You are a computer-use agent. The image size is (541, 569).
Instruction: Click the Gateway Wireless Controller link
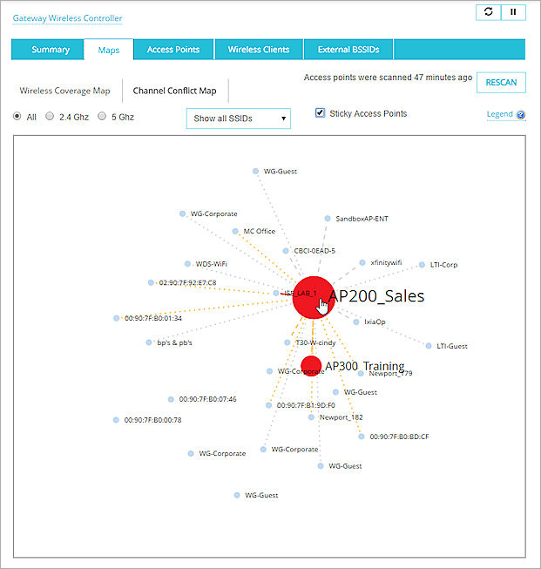point(67,18)
